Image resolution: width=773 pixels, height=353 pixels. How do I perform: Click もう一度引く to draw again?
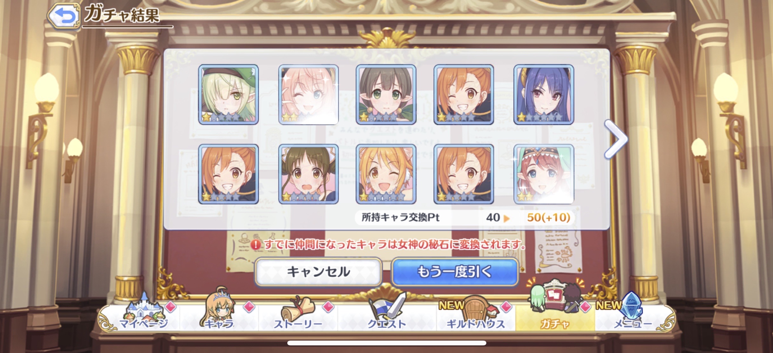click(x=455, y=272)
